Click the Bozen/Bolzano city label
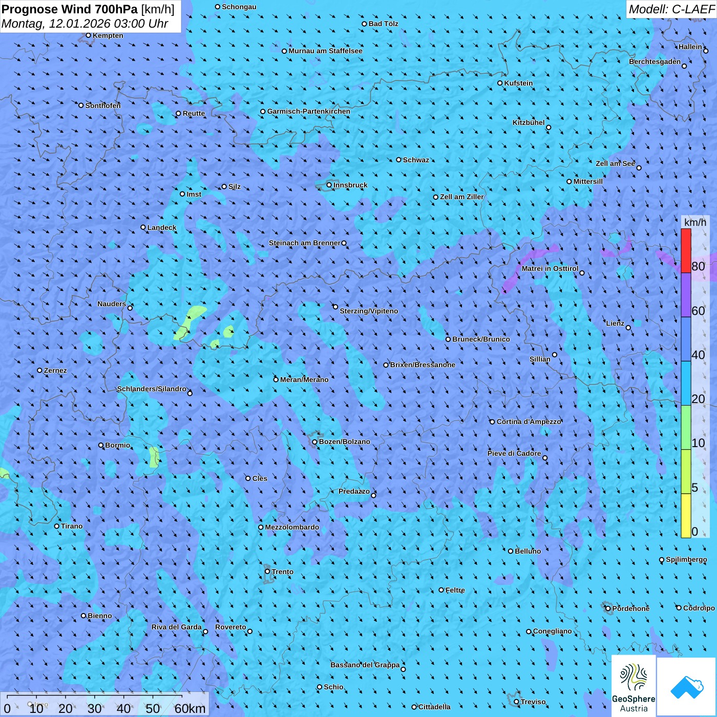 pyautogui.click(x=344, y=441)
